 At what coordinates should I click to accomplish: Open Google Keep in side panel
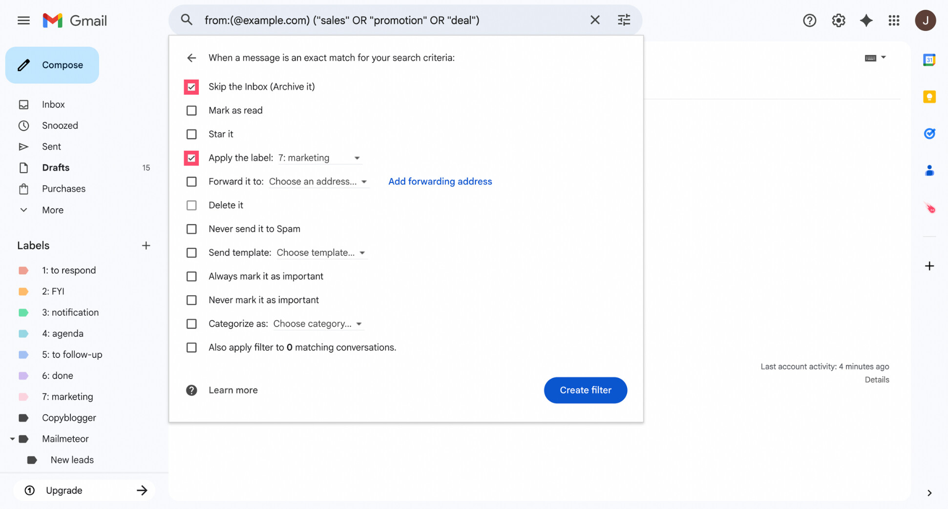(x=929, y=97)
